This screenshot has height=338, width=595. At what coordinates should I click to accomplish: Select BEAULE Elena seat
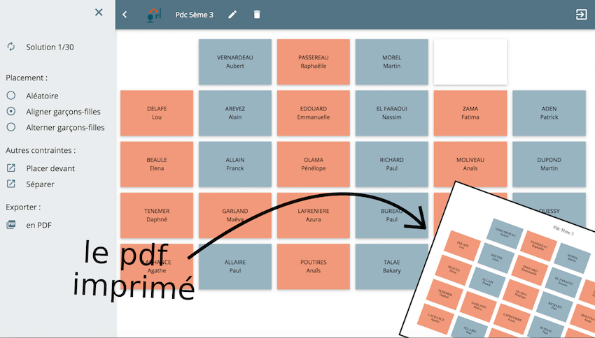157,164
